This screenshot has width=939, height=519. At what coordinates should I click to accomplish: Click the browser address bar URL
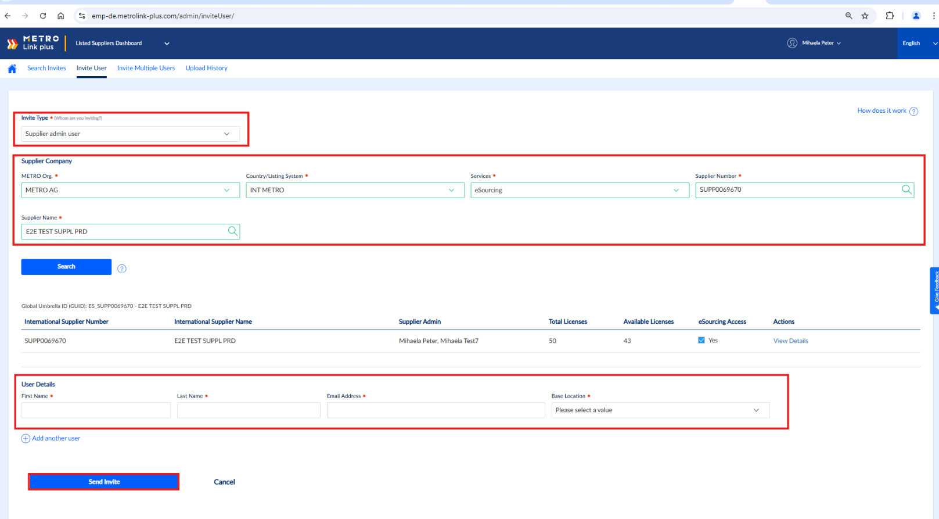163,16
